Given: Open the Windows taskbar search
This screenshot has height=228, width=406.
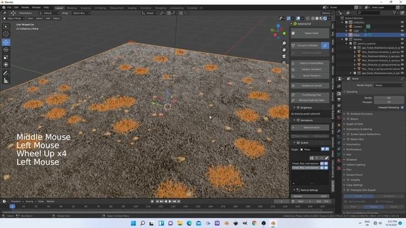Looking at the screenshot, I should click(143, 223).
